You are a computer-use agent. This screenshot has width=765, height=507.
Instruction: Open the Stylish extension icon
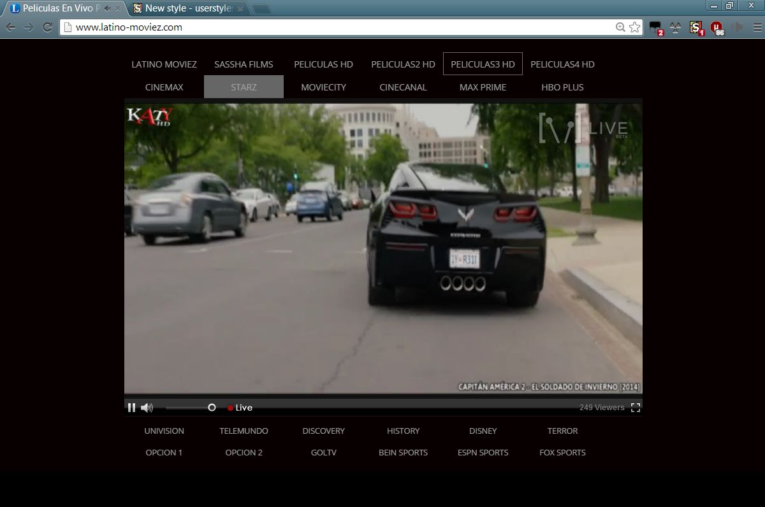[696, 27]
